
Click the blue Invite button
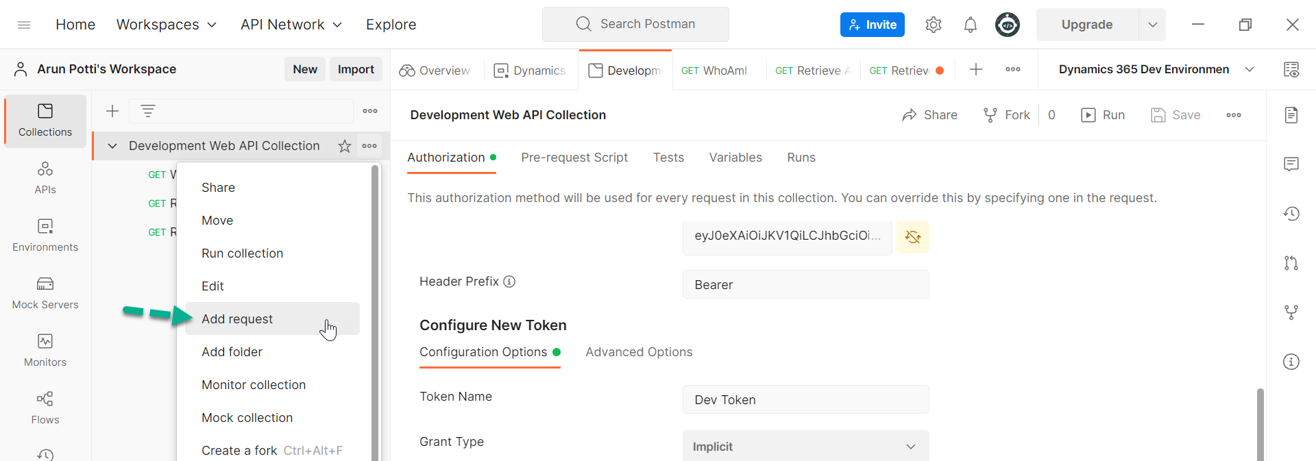(872, 25)
